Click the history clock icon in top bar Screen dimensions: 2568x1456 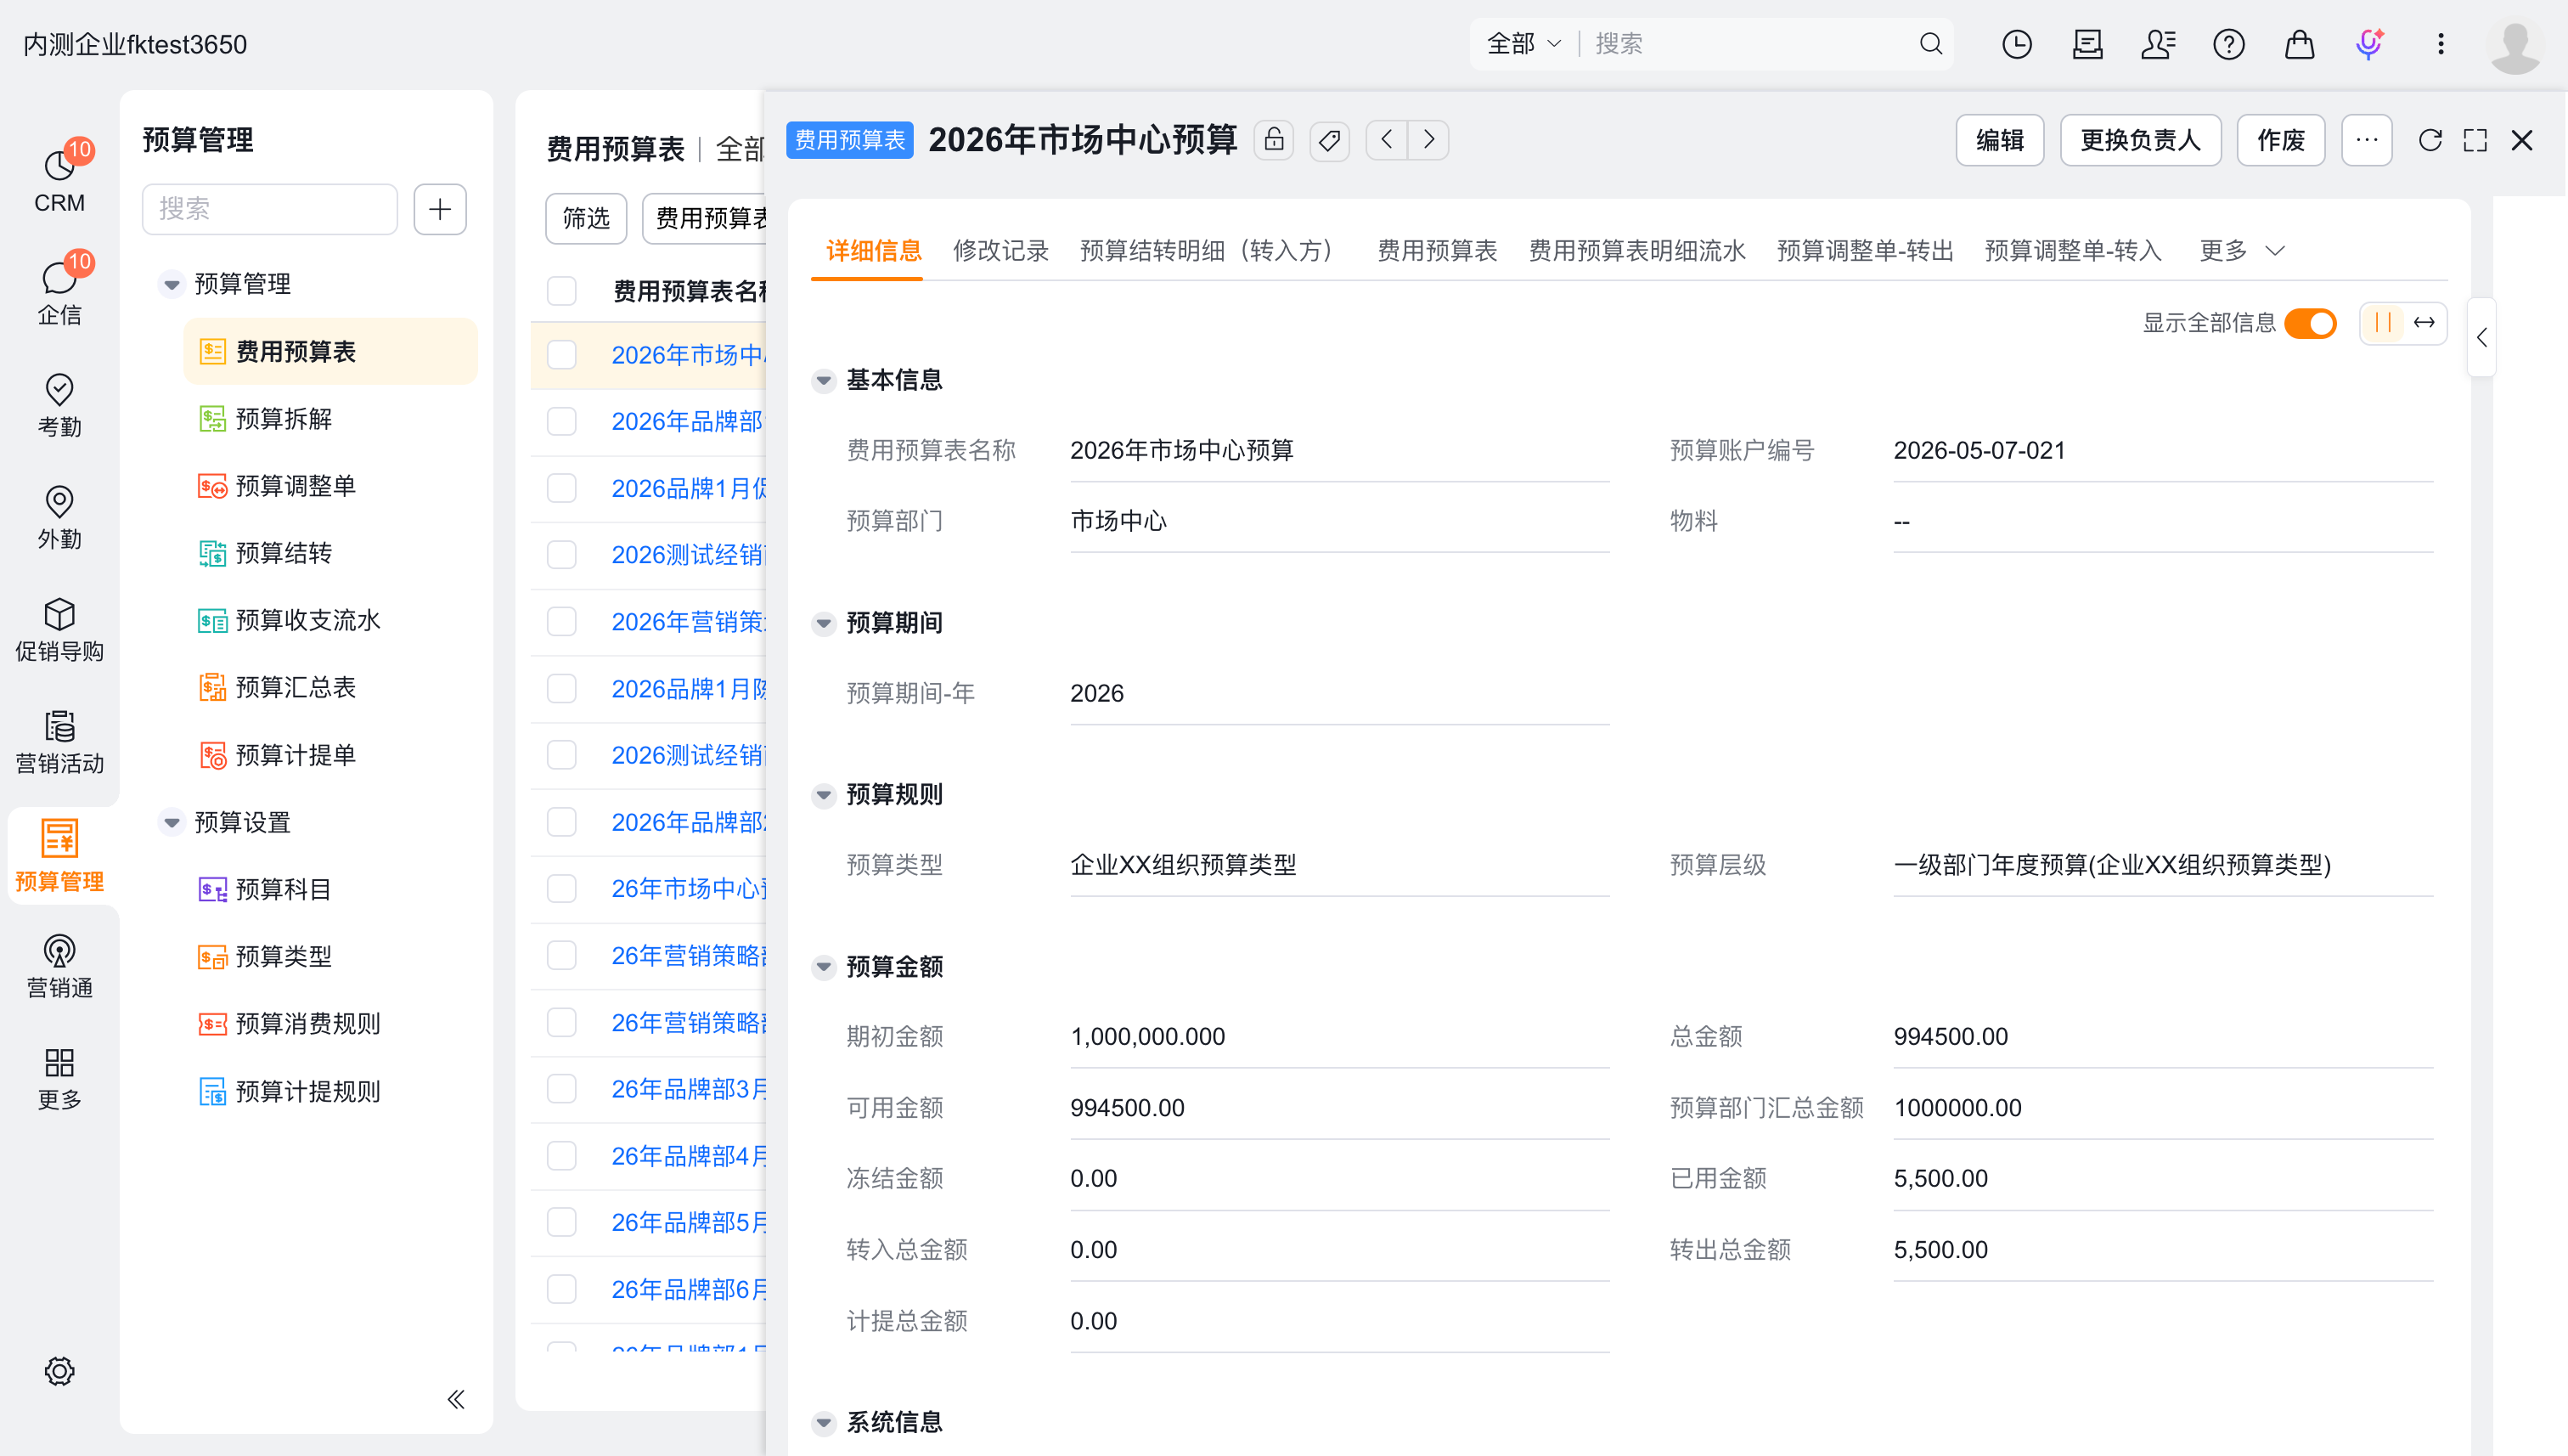click(2016, 44)
